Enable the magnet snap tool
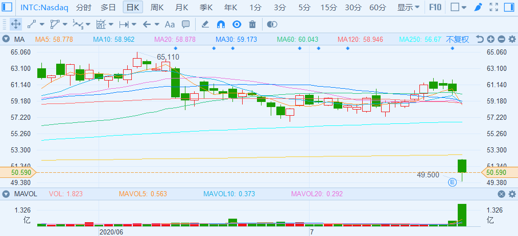The width and height of the screenshot is (518, 236). click(221, 24)
